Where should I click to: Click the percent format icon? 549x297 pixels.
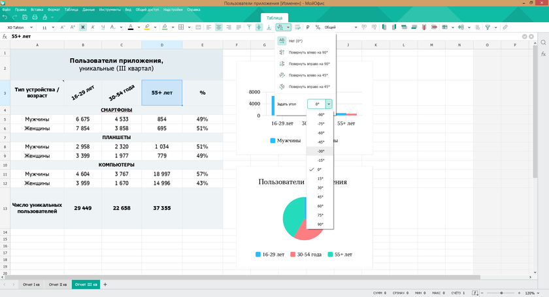point(318,27)
